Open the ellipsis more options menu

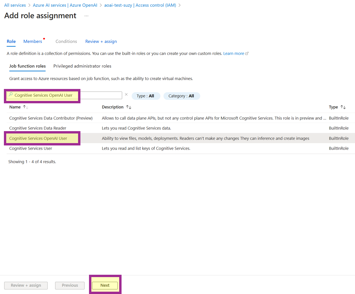click(86, 16)
